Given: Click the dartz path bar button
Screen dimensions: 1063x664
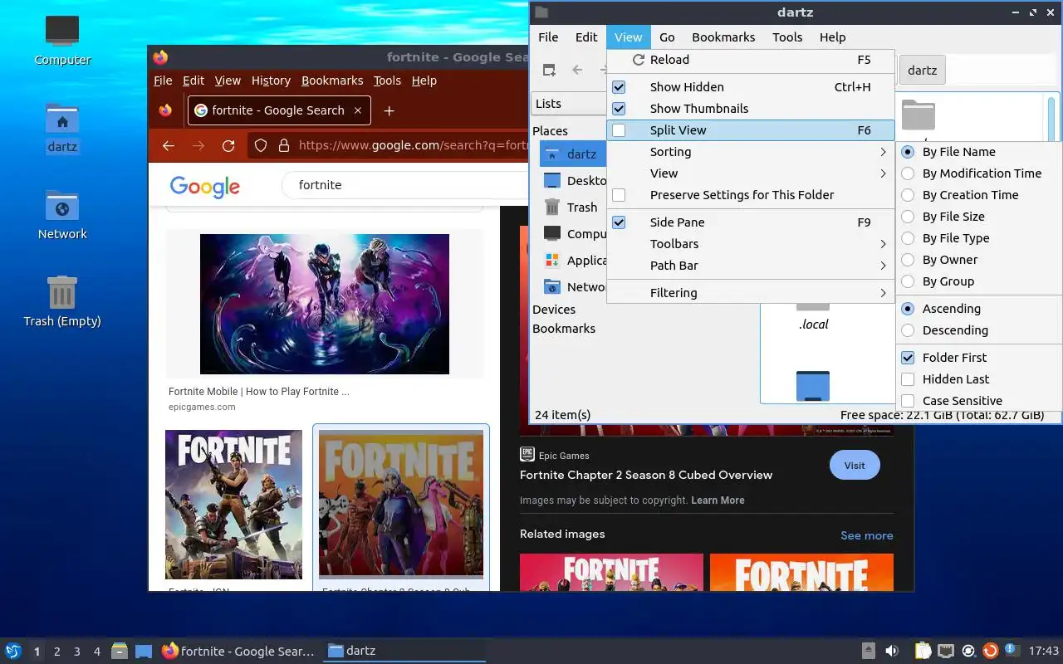Looking at the screenshot, I should tap(922, 71).
